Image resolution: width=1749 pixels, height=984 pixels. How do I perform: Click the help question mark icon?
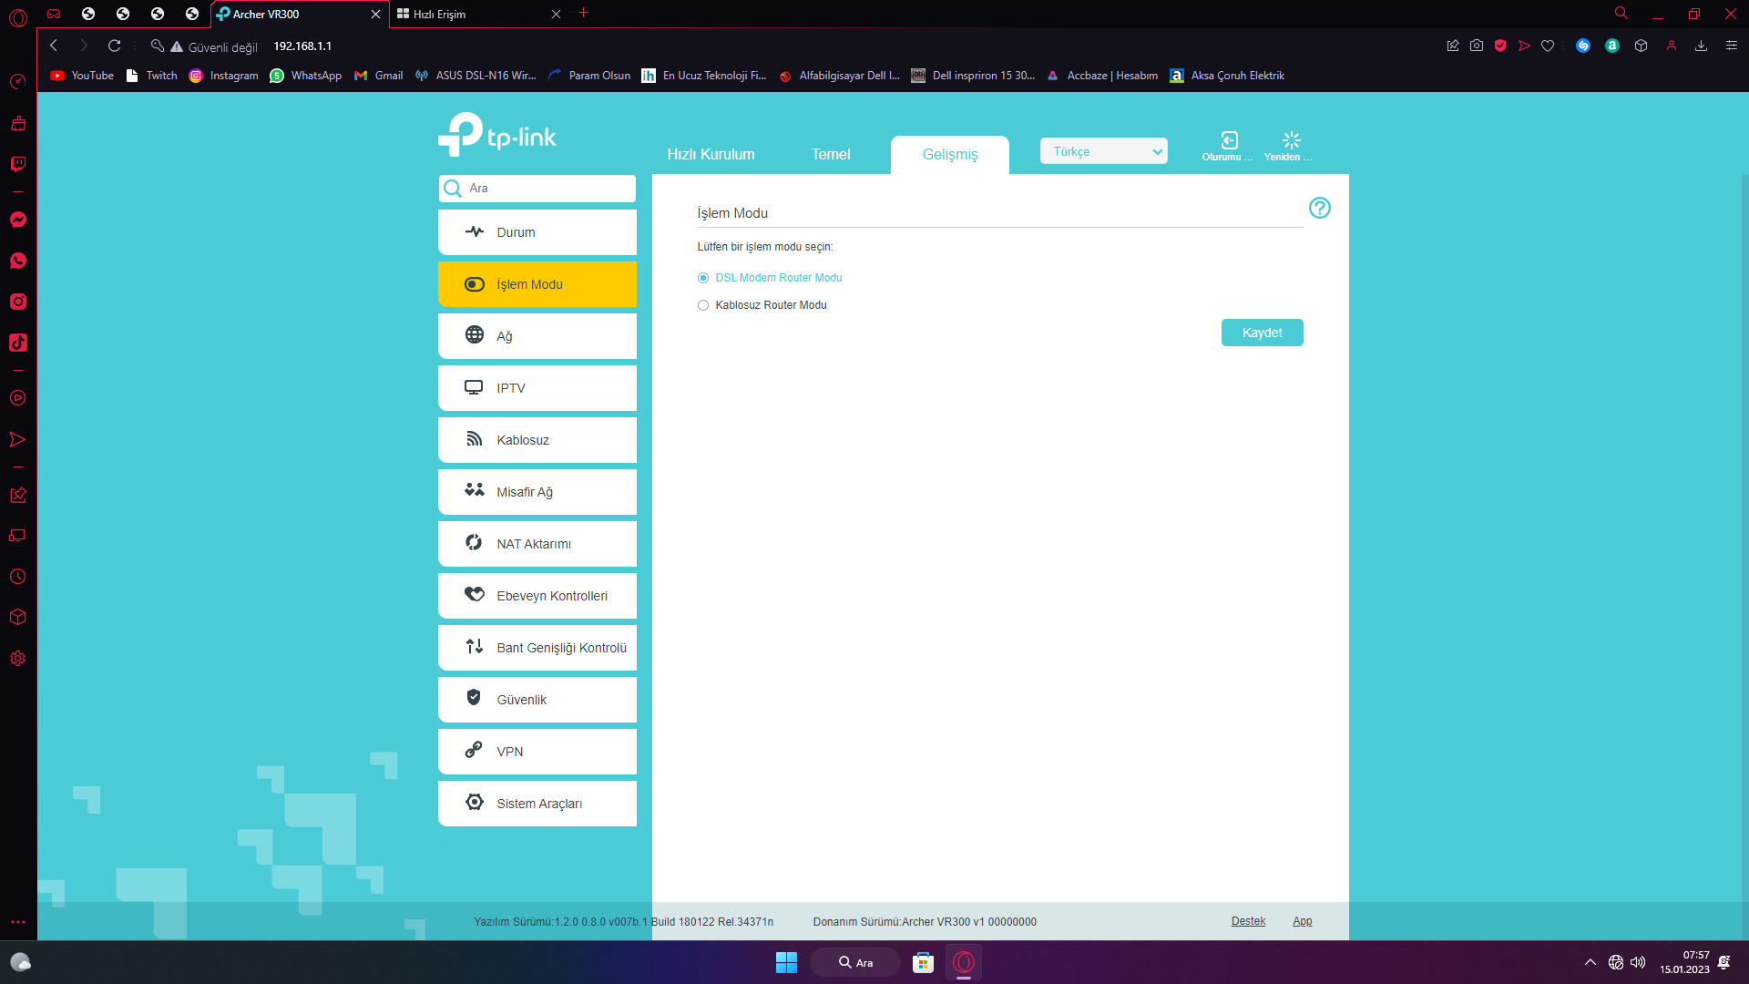(x=1319, y=208)
